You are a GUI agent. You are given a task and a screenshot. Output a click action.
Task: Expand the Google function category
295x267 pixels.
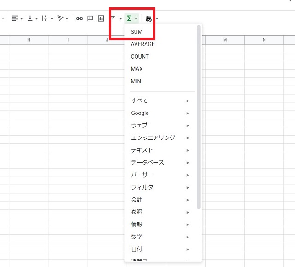click(x=161, y=113)
